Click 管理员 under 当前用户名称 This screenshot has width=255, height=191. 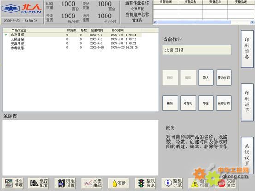137,20
